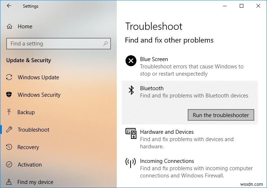Screen dimensions: 267x188
Task: Go to the Recovery section
Action: pos(28,147)
